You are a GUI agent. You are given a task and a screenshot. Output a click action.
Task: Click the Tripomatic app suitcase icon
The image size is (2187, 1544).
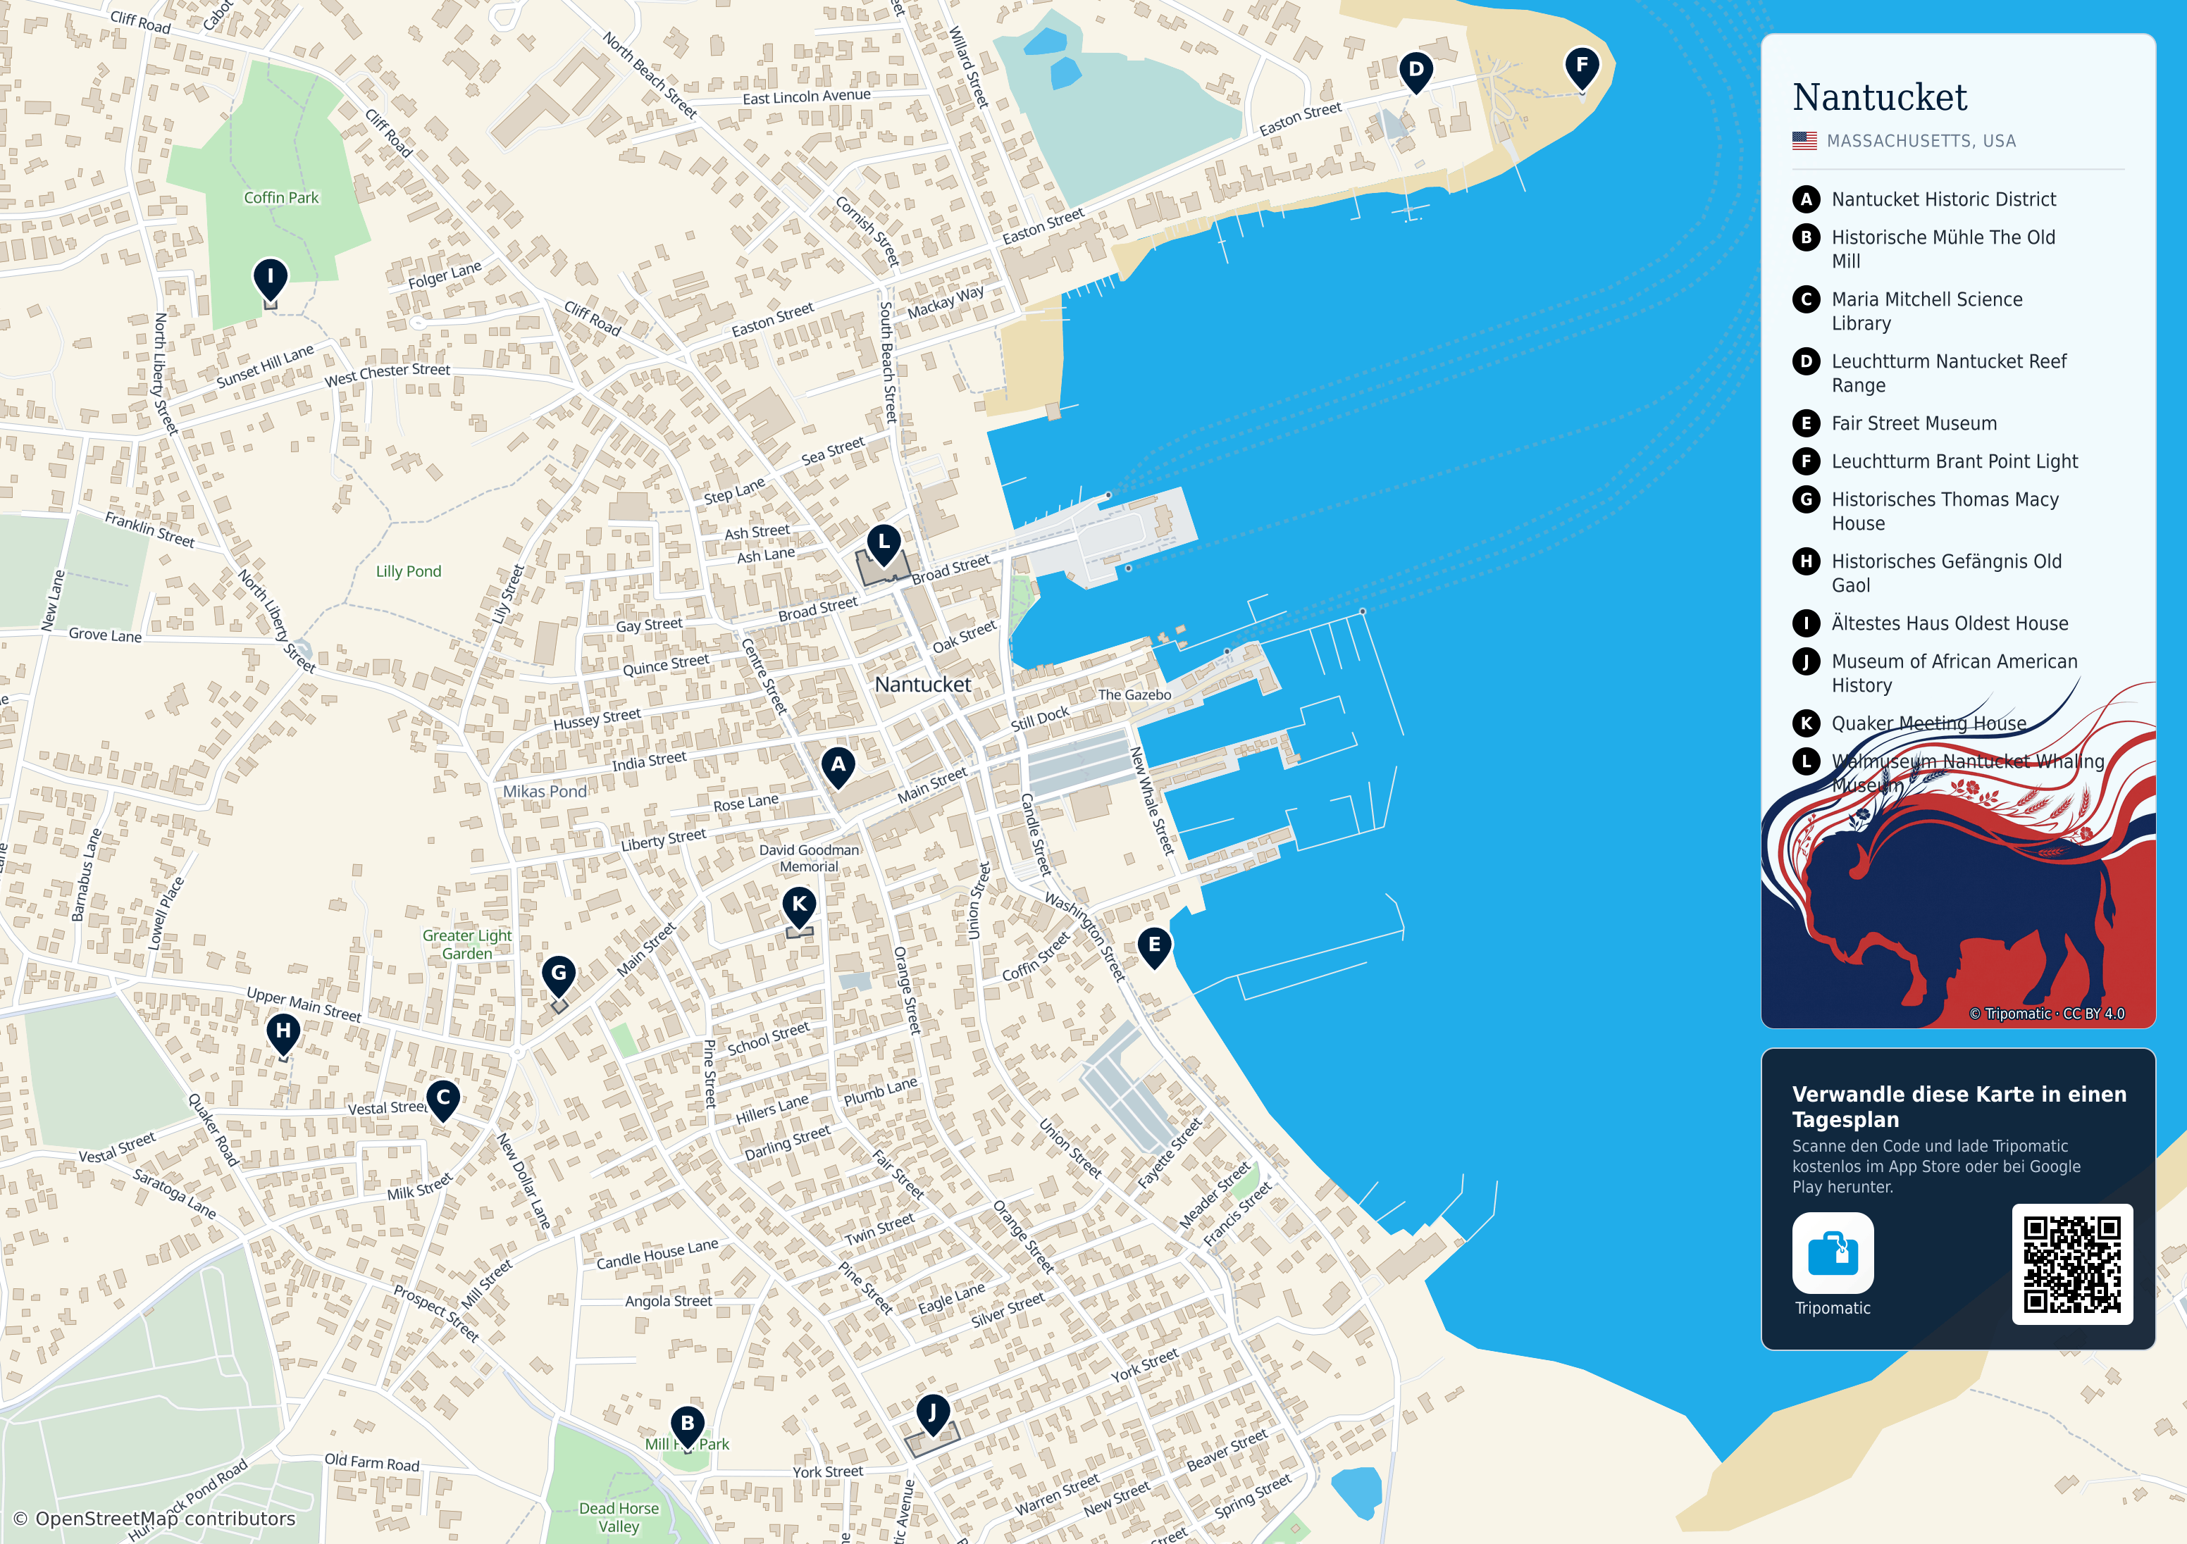(1833, 1252)
